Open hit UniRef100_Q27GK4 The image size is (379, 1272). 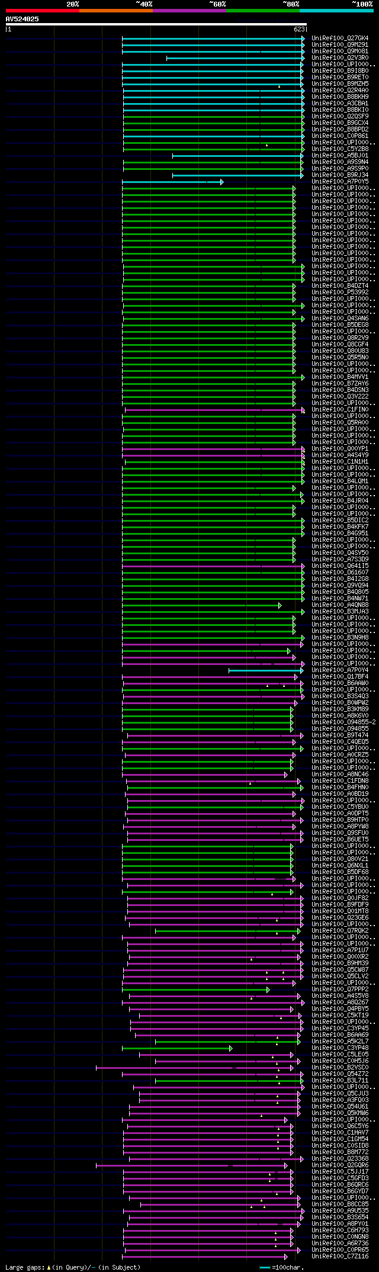[x=340, y=38]
